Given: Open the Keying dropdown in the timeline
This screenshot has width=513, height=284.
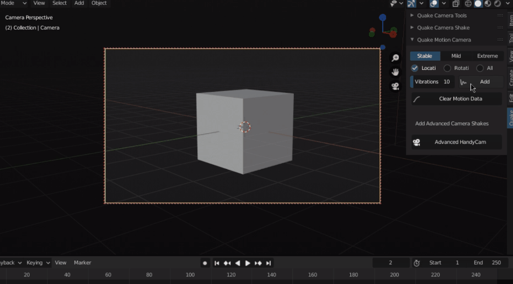Looking at the screenshot, I should point(38,263).
